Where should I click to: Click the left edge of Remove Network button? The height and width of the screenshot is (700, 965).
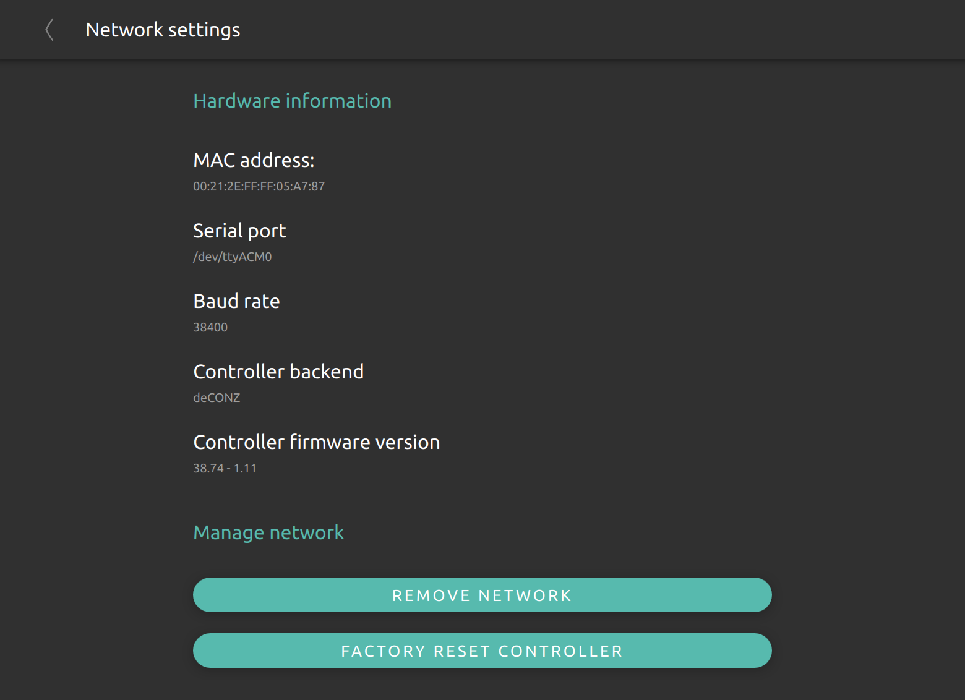click(202, 595)
